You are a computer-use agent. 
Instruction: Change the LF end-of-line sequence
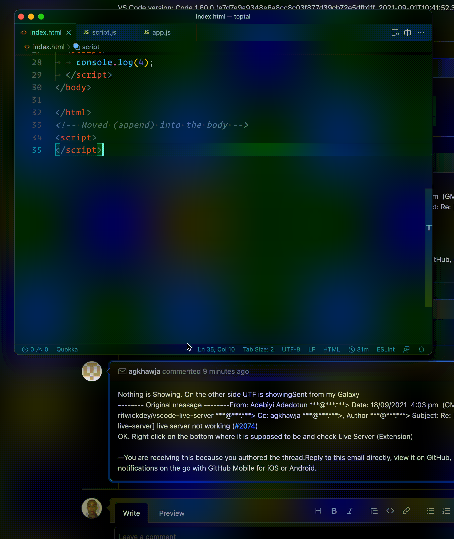(312, 349)
